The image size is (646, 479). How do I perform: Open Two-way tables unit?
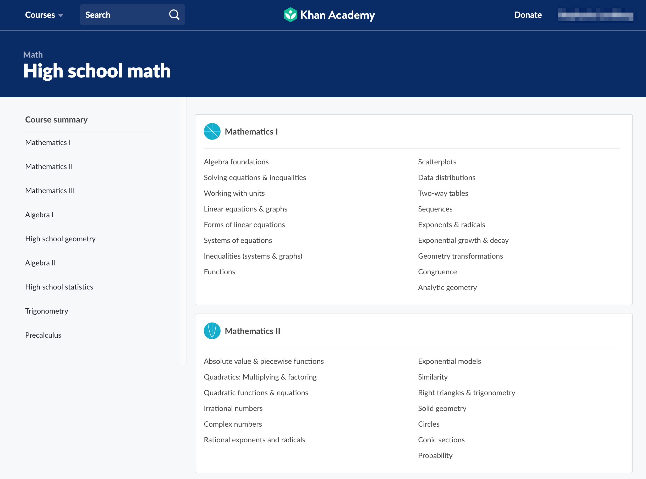[443, 193]
